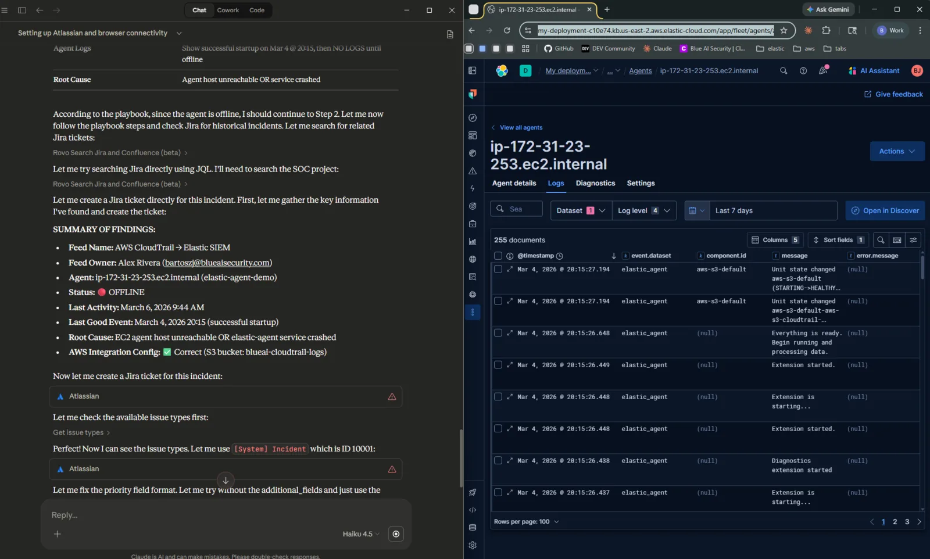Reload the Chrome page
Image resolution: width=930 pixels, height=559 pixels.
pyautogui.click(x=507, y=30)
